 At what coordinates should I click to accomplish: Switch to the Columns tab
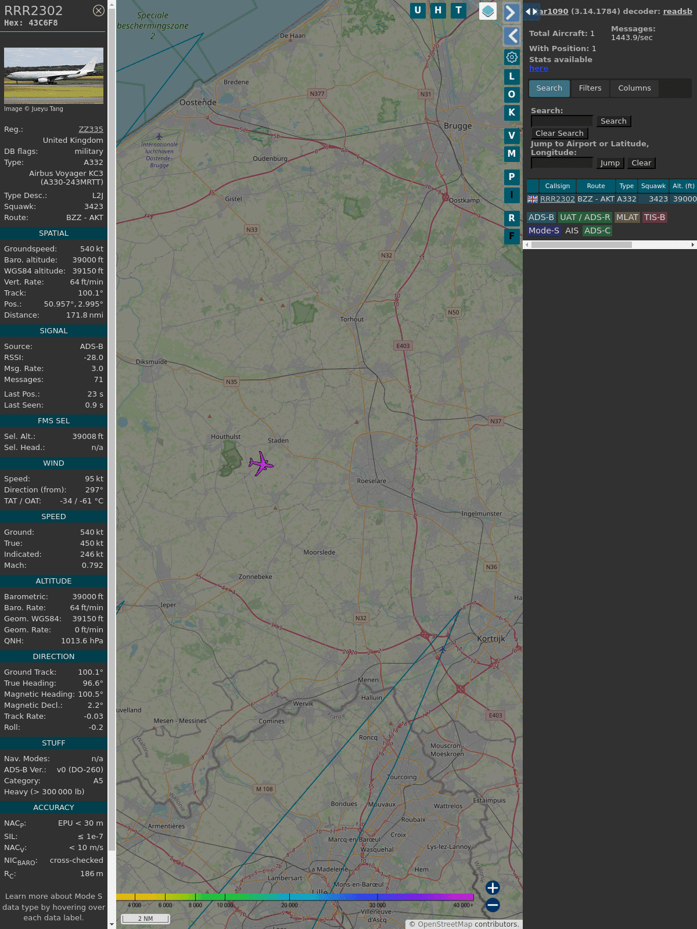pos(634,88)
